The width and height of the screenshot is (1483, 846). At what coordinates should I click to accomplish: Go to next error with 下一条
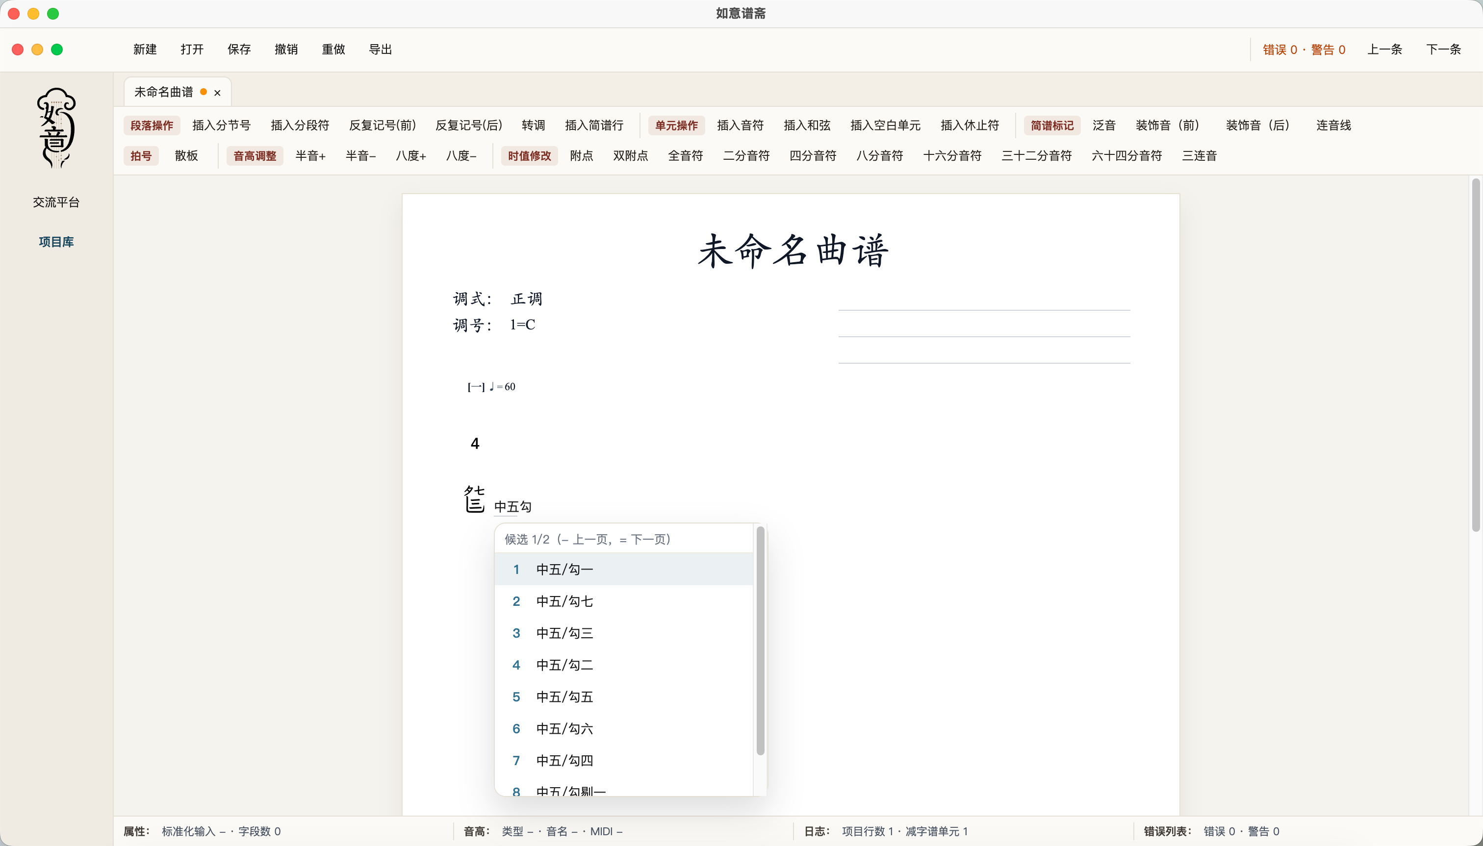pos(1443,50)
